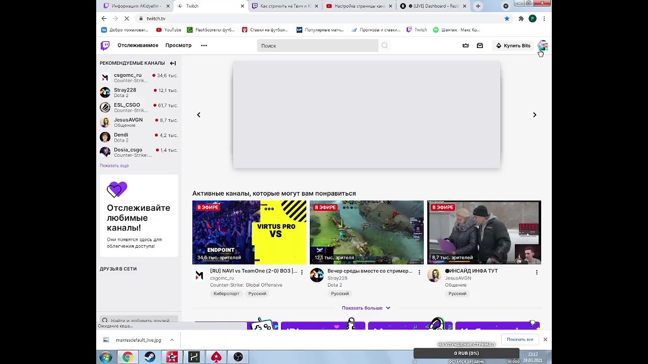This screenshot has height=364, width=648.
Task: Open Windows Start menu
Action: [106, 357]
